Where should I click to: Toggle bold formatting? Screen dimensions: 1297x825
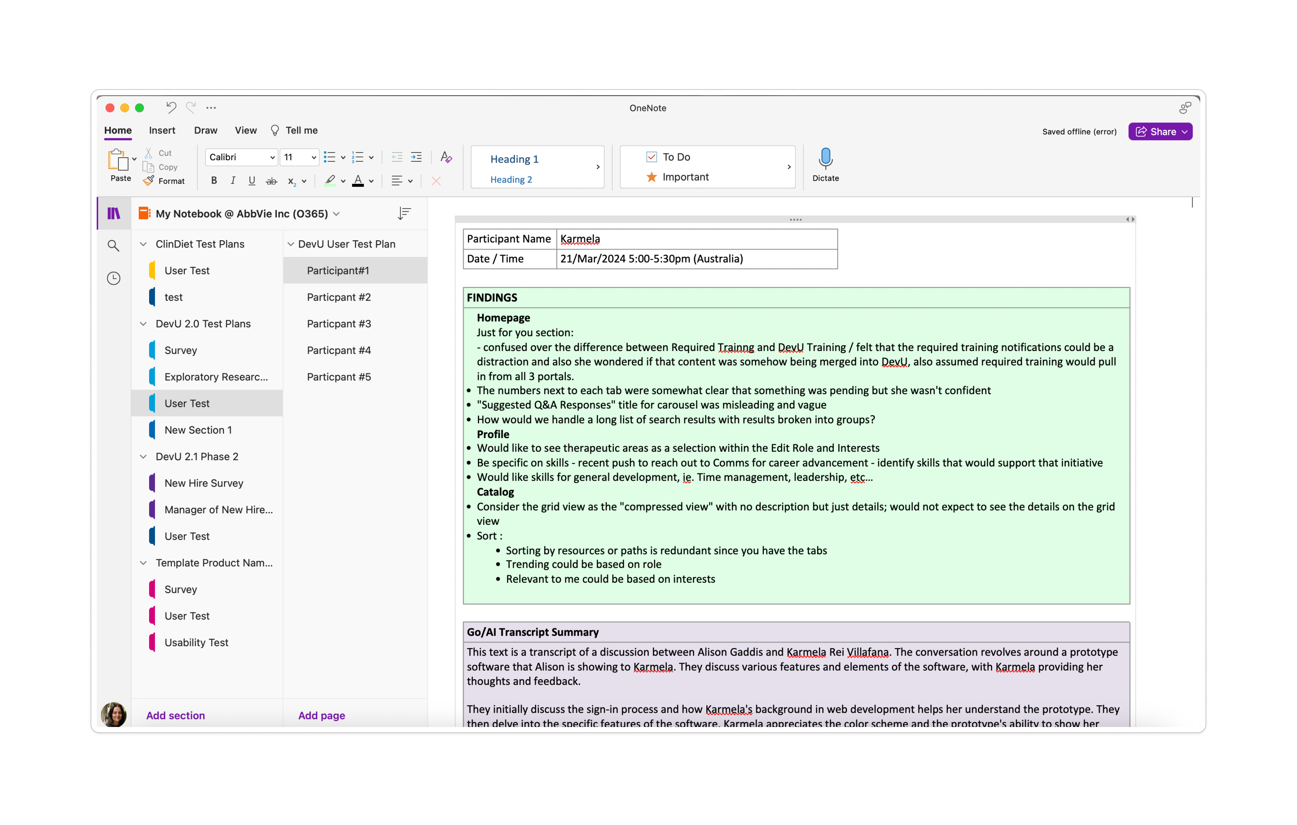click(214, 181)
